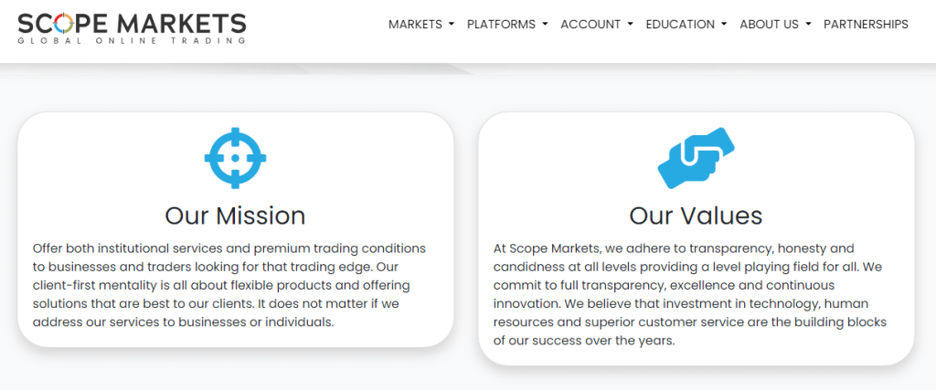
Task: Expand the About Us dropdown arrow
Action: pos(808,25)
